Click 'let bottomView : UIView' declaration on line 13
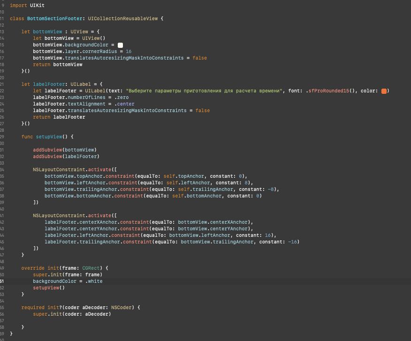 tap(60, 32)
